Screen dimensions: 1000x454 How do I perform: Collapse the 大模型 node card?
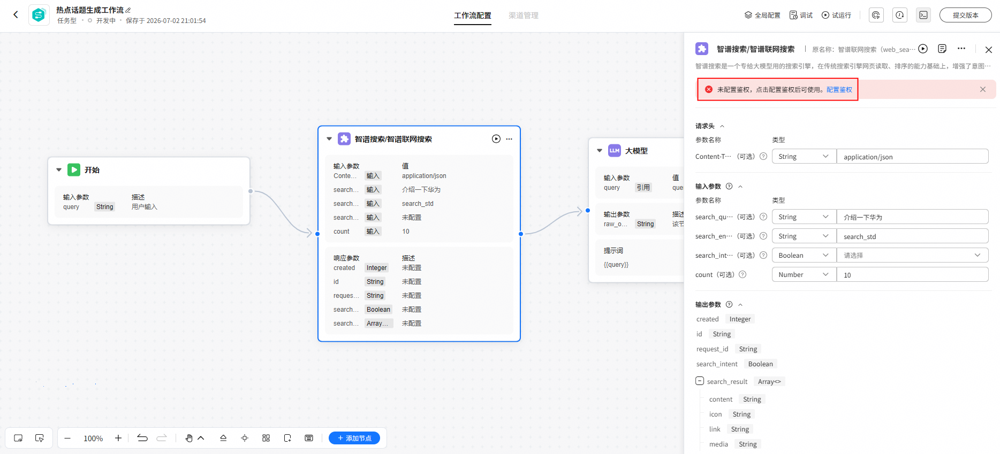point(600,151)
